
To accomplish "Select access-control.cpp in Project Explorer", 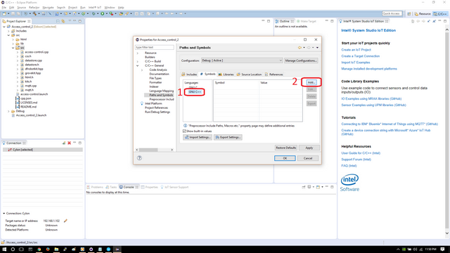I will coord(37,52).
